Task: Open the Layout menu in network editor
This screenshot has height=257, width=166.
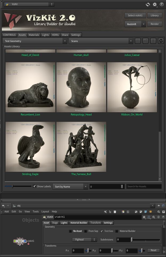Action: click(x=45, y=212)
